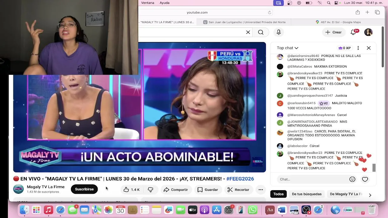Open Safari share icon

(x=358, y=12)
